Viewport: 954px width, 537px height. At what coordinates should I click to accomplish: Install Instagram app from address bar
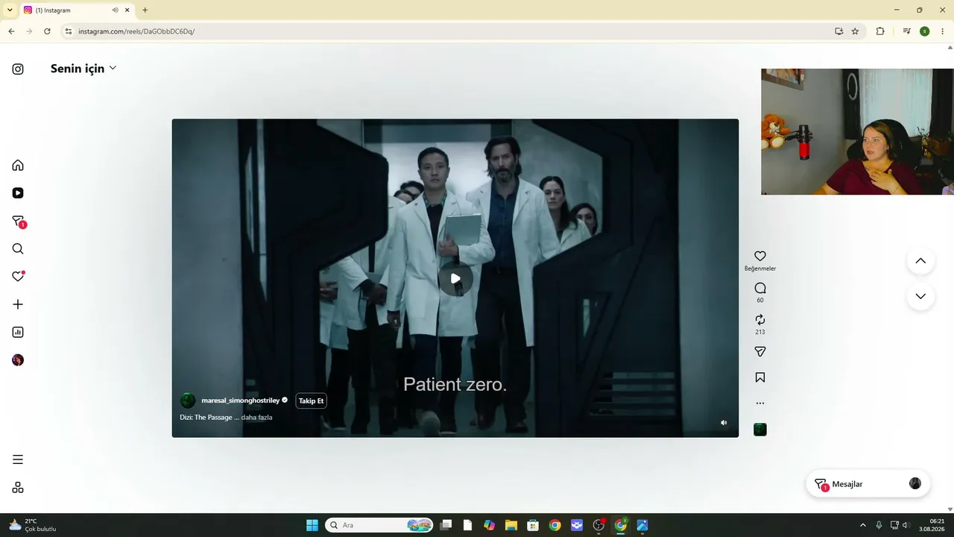coord(839,31)
